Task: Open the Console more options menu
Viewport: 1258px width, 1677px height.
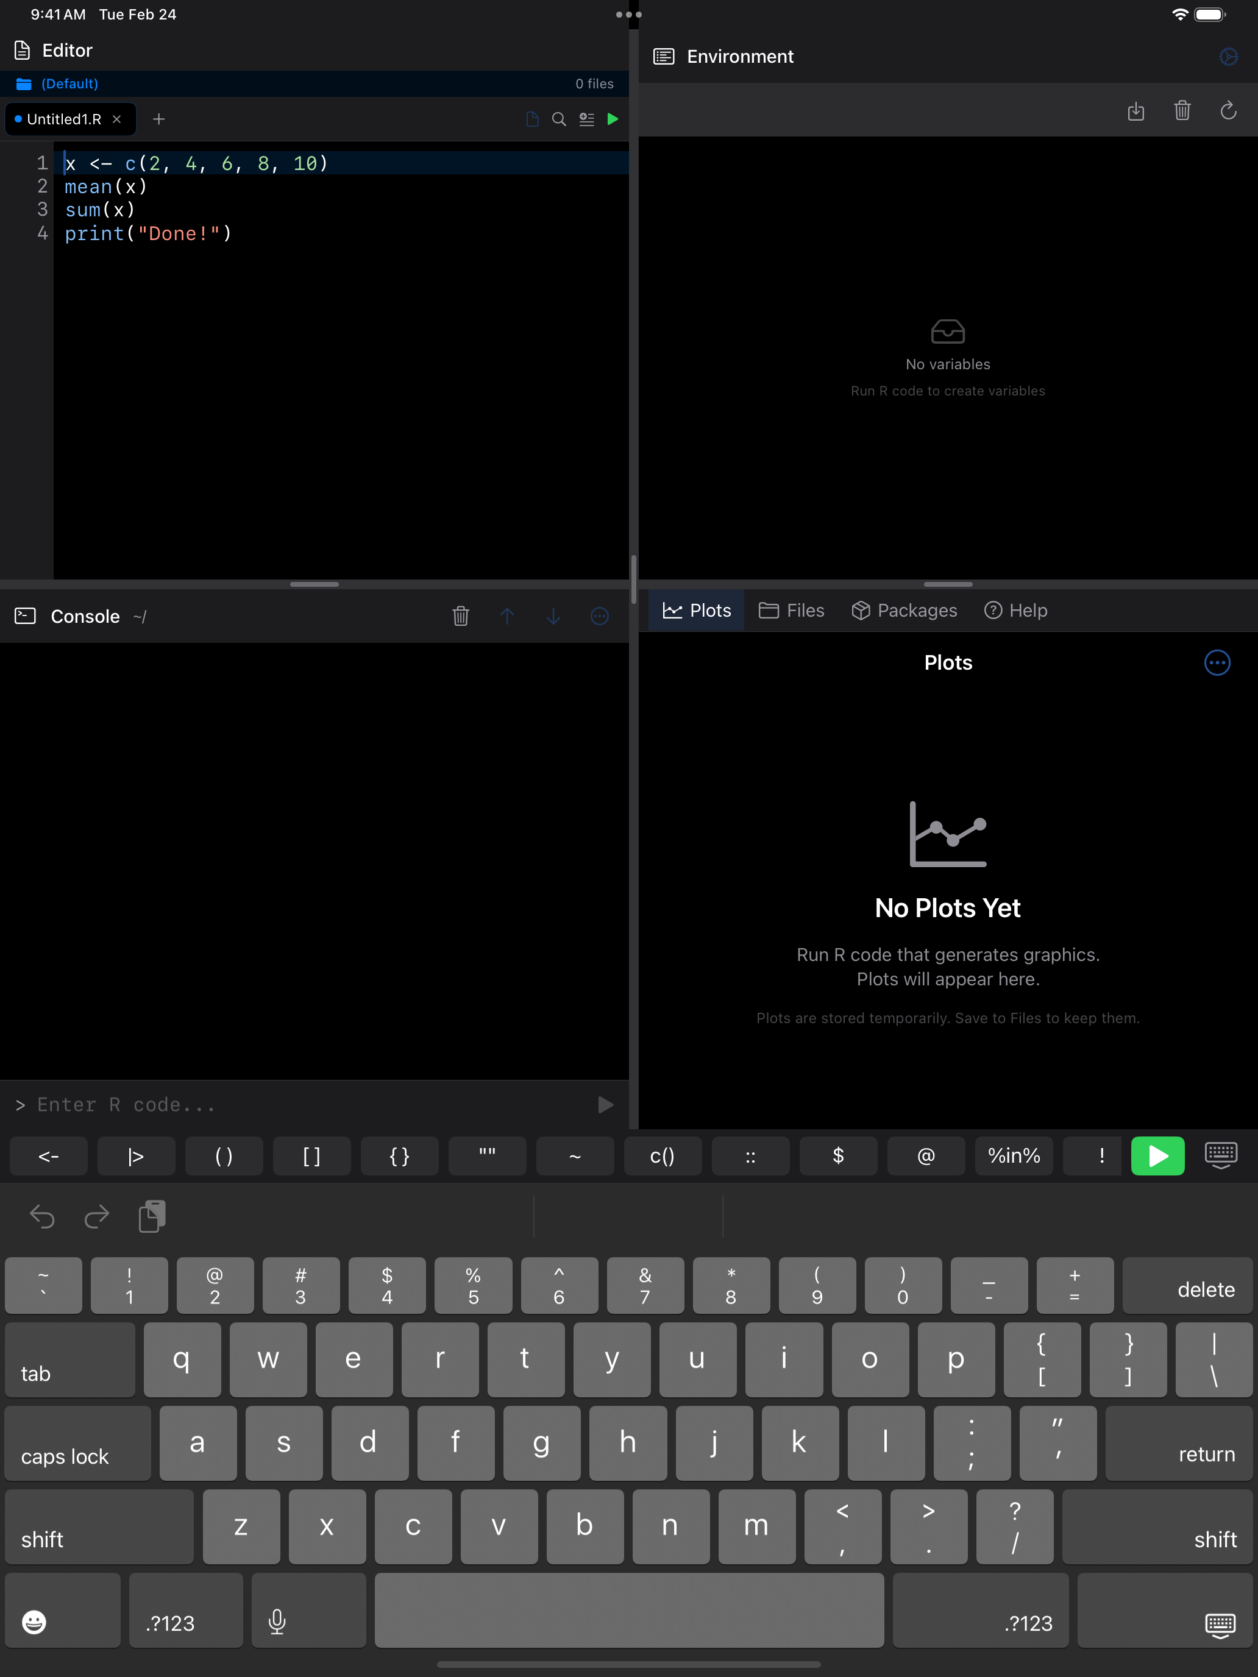Action: tap(599, 616)
